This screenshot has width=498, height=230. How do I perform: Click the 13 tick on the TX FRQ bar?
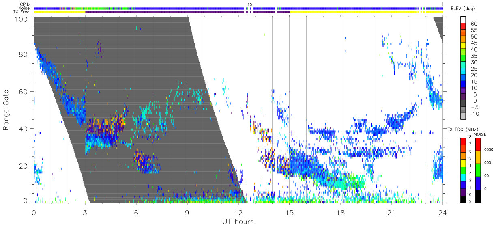tap(469, 173)
